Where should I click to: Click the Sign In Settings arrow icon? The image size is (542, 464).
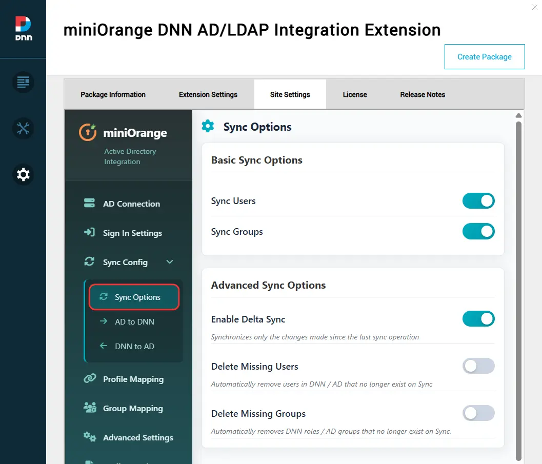[89, 232]
